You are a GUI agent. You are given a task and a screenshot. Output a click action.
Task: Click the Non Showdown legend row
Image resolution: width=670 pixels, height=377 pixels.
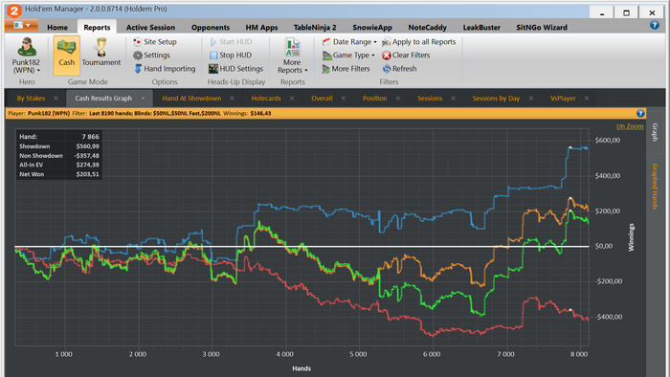coord(59,155)
